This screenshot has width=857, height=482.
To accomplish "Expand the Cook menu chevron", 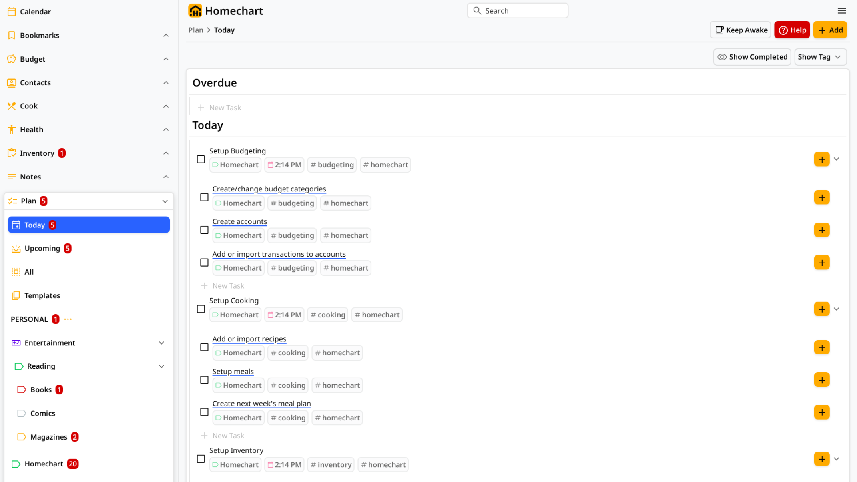I will 166,106.
